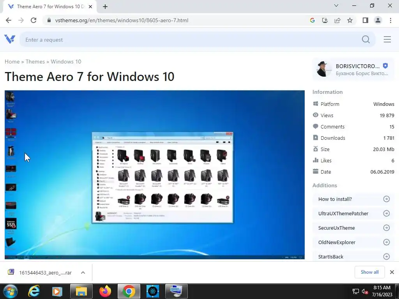Open the site hamburger menu
The width and height of the screenshot is (399, 299).
[387, 39]
